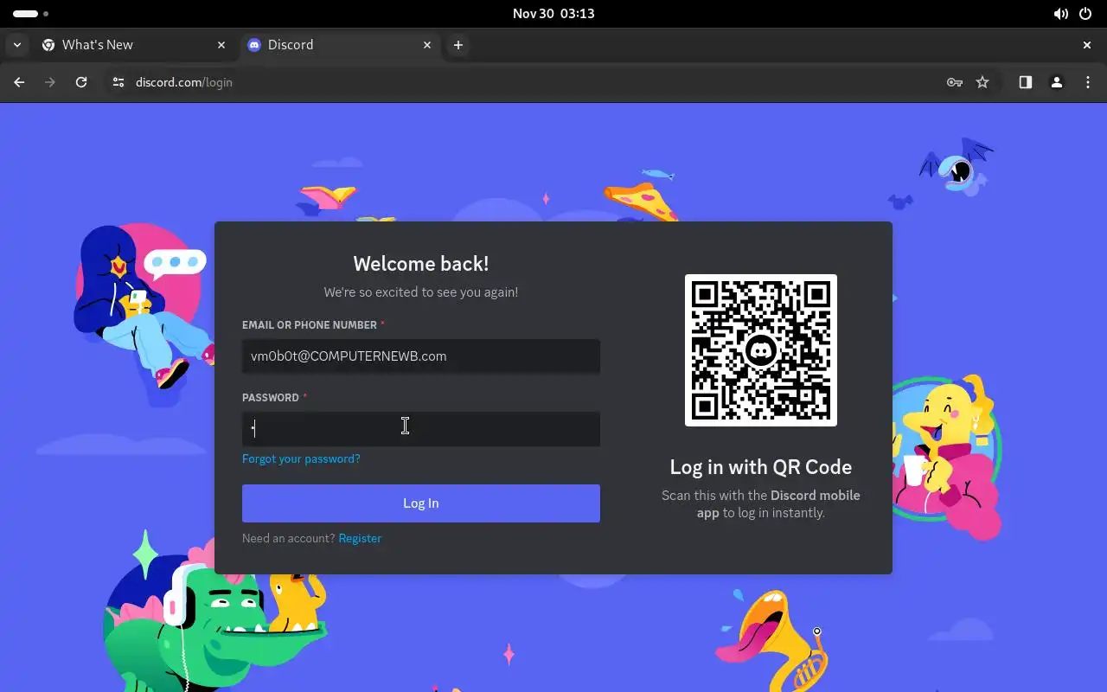The width and height of the screenshot is (1107, 692).
Task: Click Forgot your password link
Action: (301, 458)
